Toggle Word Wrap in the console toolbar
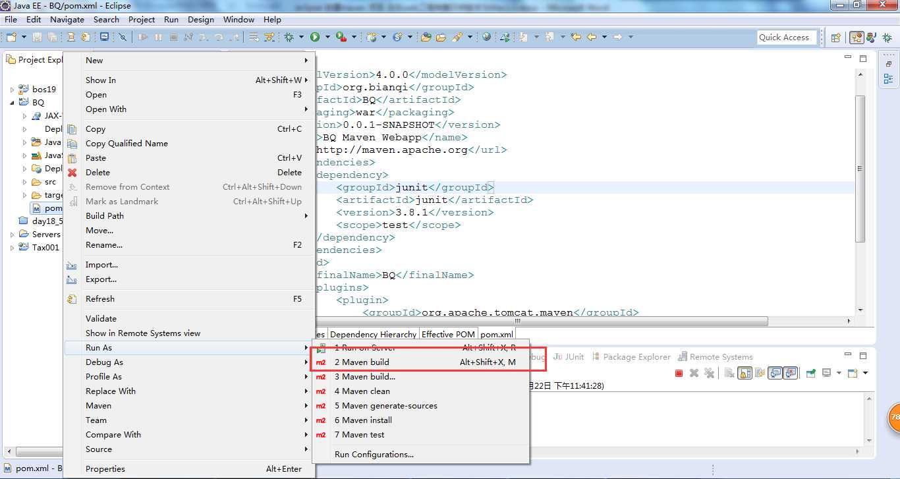900x479 pixels. (x=760, y=373)
